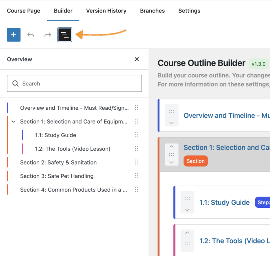
Task: Click grip icon on Section 1 card
Action: [172, 154]
